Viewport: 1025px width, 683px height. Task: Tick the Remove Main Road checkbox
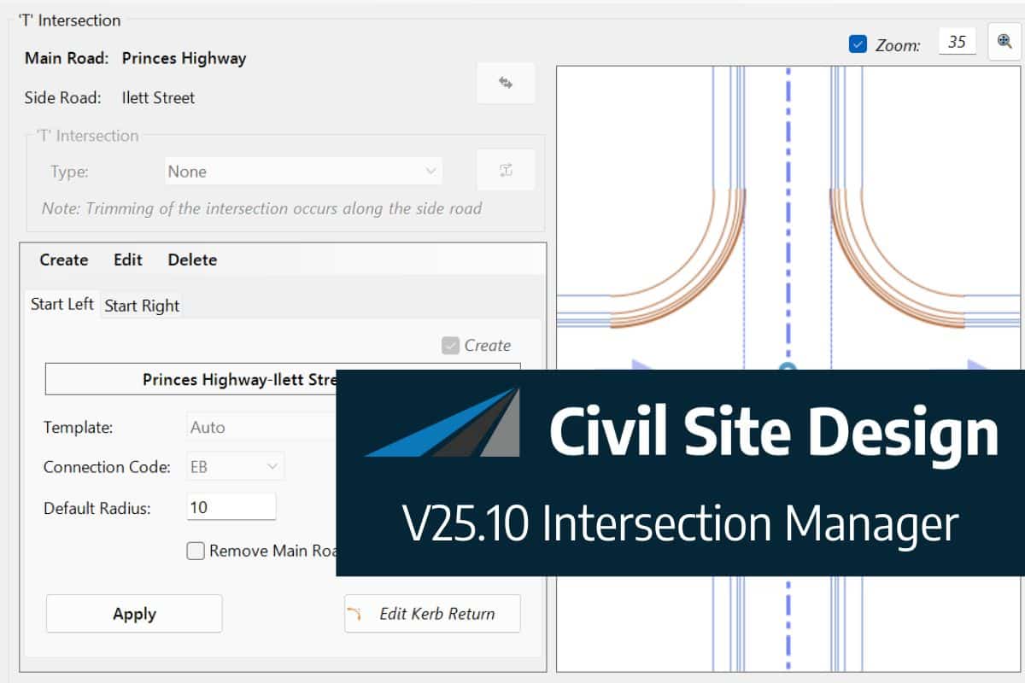196,551
